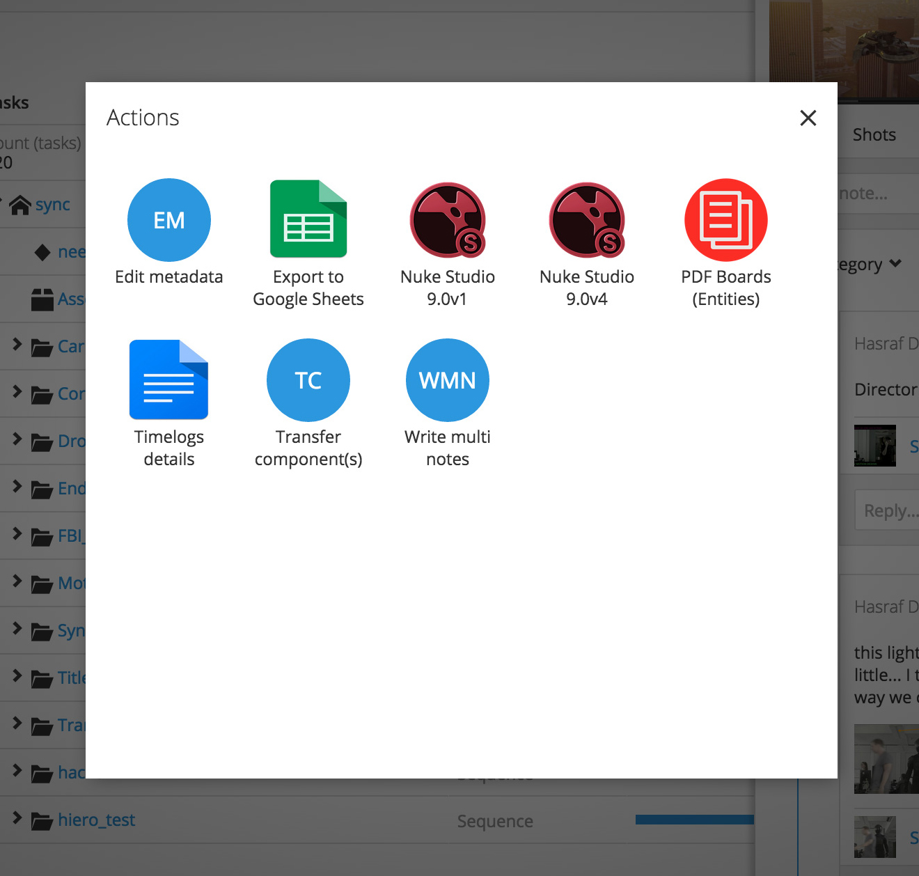Close the Actions dialog

coord(808,118)
